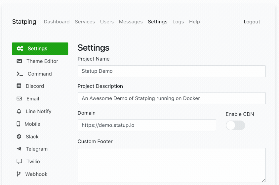Click into the Project Name field
Screen dimensions: 279x185
(172, 71)
